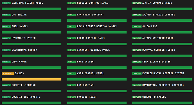Select the 'SEEK SILENCE SYSTEM' label
This screenshot has width=194, height=105.
tap(156, 62)
